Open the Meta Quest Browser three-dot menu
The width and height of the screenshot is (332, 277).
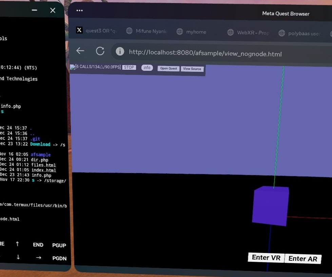click(79, 10)
